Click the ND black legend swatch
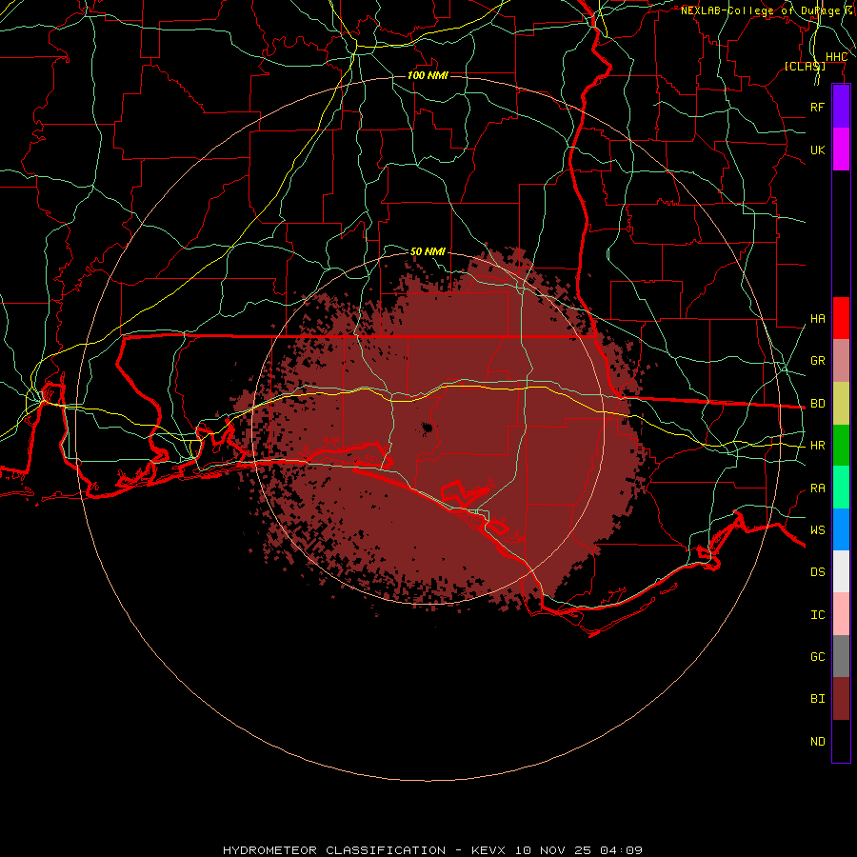 [841, 741]
